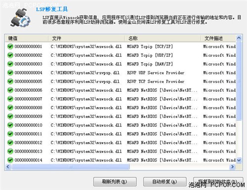Click Microsoft Wind description in row 000000000008
247x190 pixels.
[x=219, y=108]
